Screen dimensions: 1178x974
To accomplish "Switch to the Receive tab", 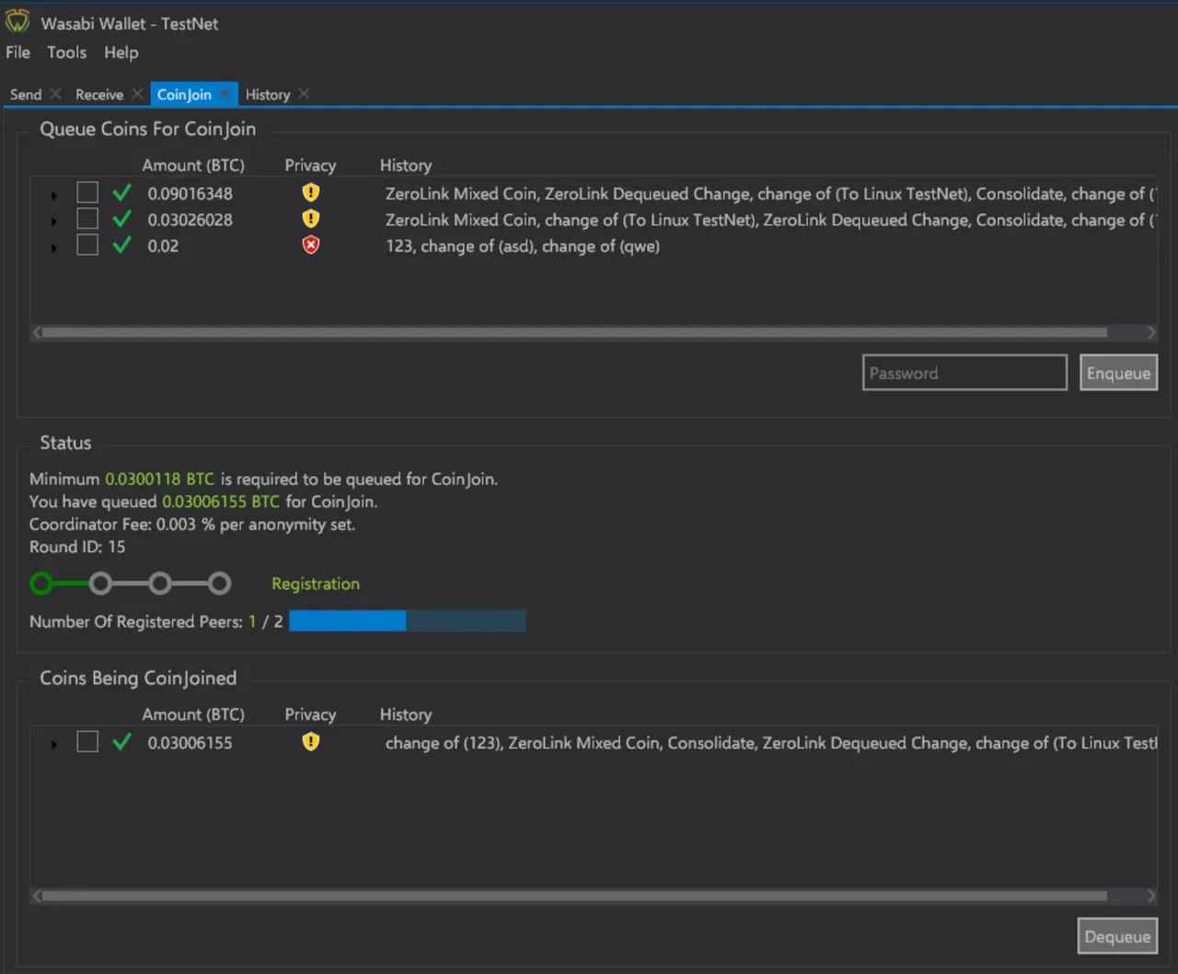I will click(99, 95).
